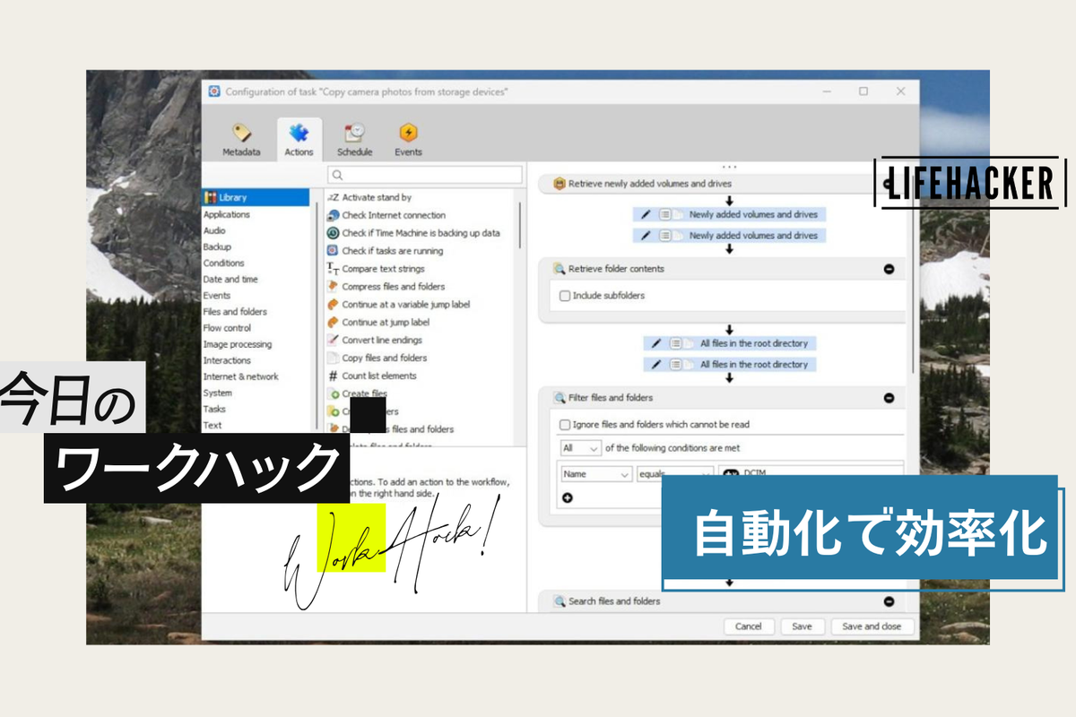This screenshot has width=1076, height=717.
Task: Click pencil icon on first 'Newly added volumes' row
Action: click(x=645, y=215)
